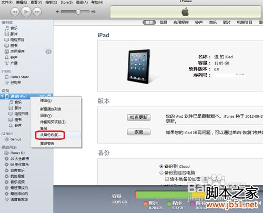Open the 查看(V) menu
Viewport: 263px width, 213px height.
pos(36,2)
